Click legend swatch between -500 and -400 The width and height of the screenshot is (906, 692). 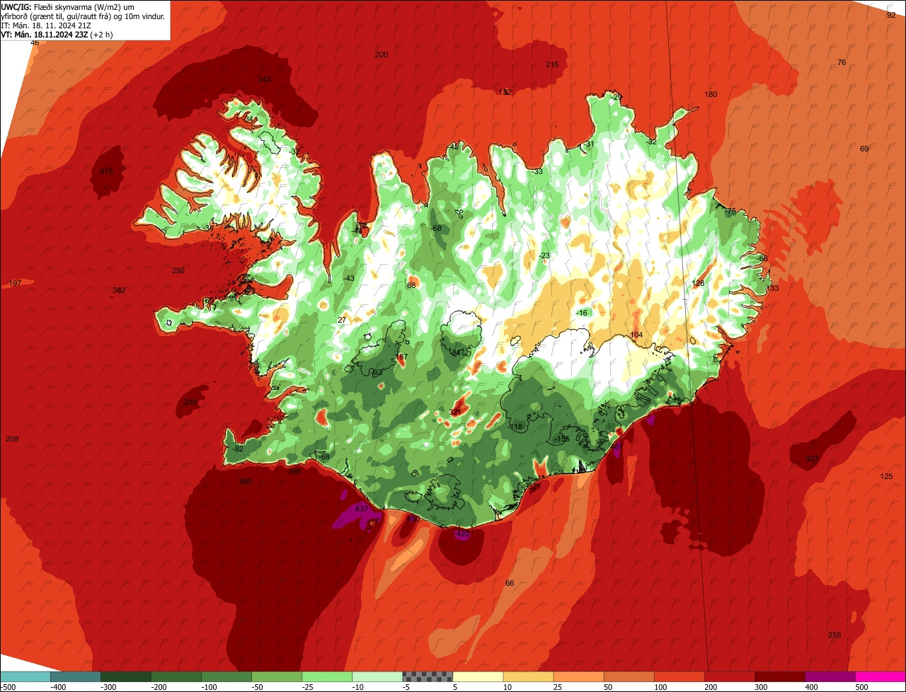point(25,676)
